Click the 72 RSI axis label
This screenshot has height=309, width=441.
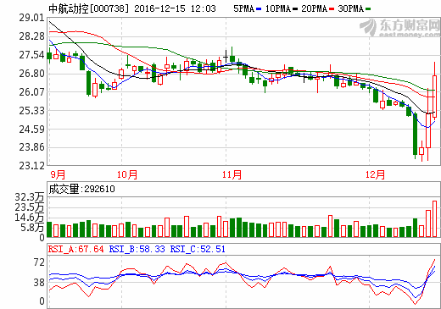pos(39,262)
